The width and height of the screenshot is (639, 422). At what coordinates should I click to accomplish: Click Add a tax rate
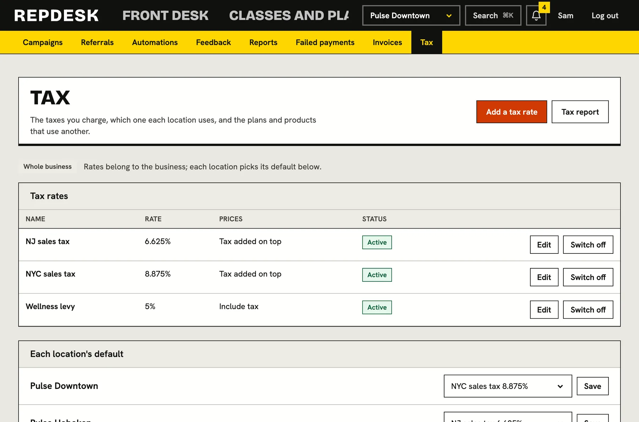(512, 112)
